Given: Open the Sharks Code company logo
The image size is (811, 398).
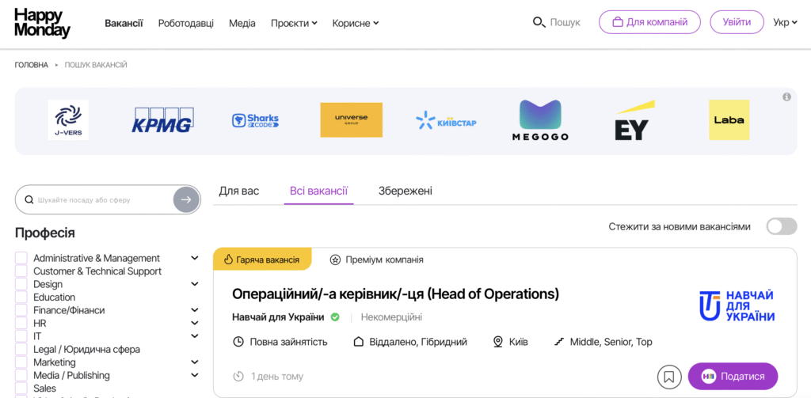Looking at the screenshot, I should [x=255, y=120].
